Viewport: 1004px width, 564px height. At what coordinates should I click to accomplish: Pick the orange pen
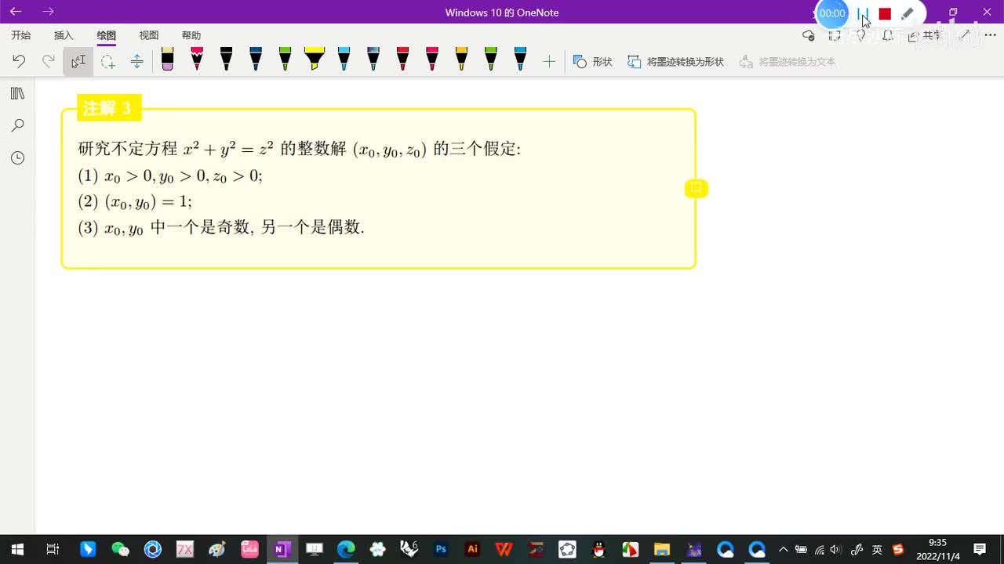click(461, 60)
